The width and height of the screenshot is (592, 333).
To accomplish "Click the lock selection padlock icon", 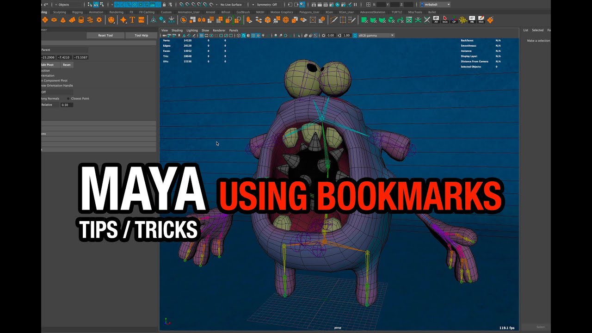I will pos(164,5).
